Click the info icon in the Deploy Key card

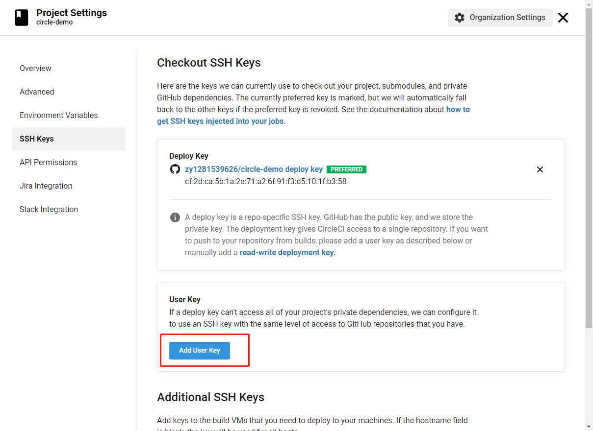click(x=175, y=217)
